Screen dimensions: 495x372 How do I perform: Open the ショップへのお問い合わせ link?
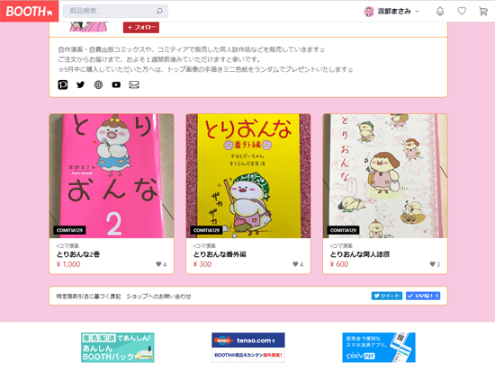158,297
